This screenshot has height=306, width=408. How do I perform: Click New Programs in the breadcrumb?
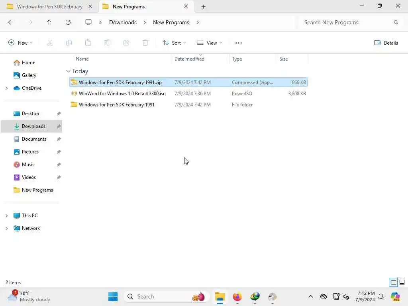tap(171, 22)
